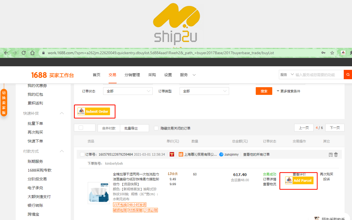Select 快速下单 in the sidebar
The image size is (352, 220).
[35, 141]
